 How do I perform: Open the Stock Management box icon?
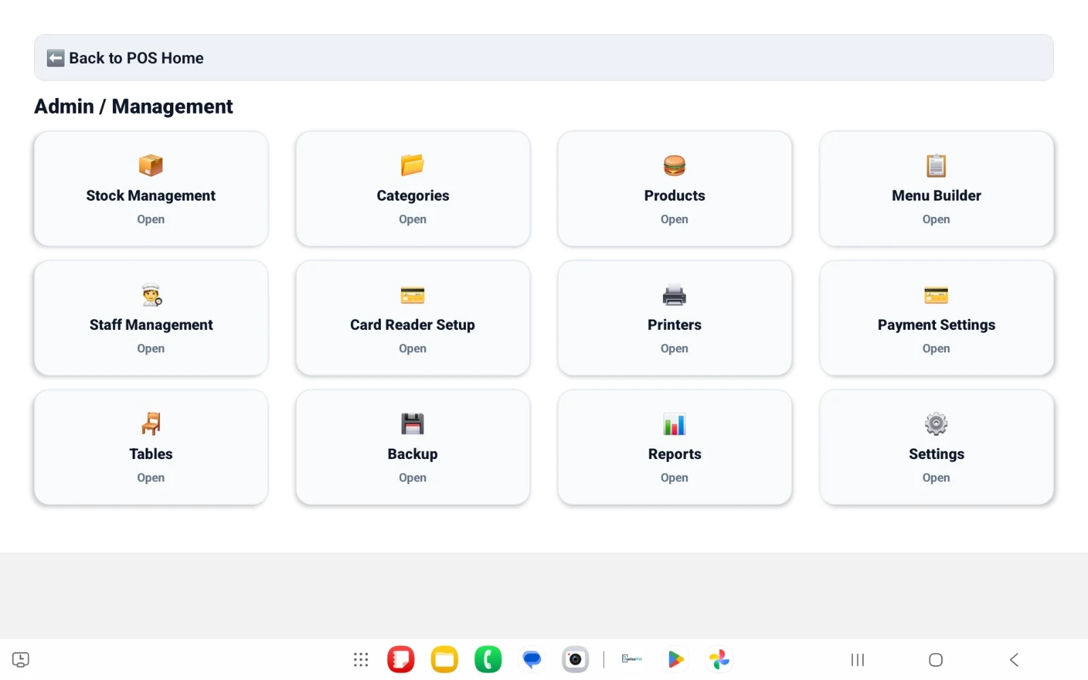pos(150,165)
